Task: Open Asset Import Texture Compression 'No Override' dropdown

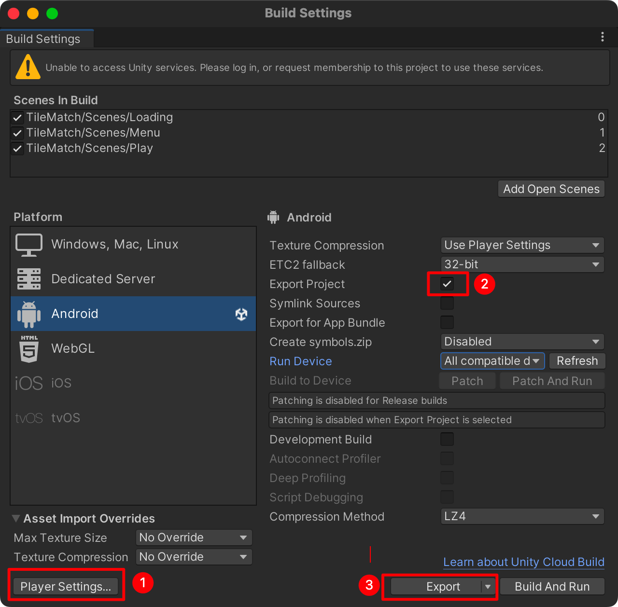Action: [194, 557]
